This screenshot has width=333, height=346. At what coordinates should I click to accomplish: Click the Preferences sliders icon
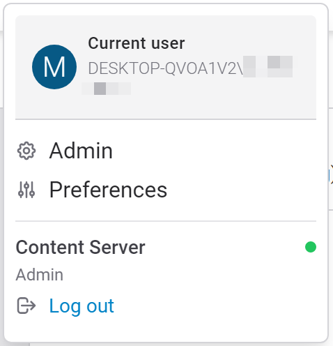(x=26, y=190)
